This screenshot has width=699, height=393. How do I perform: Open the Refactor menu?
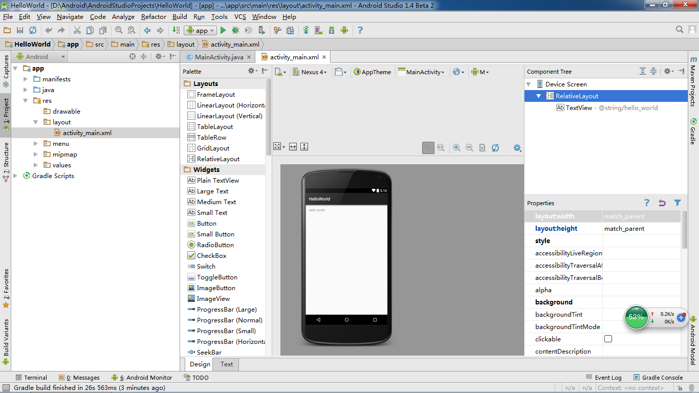tap(154, 17)
